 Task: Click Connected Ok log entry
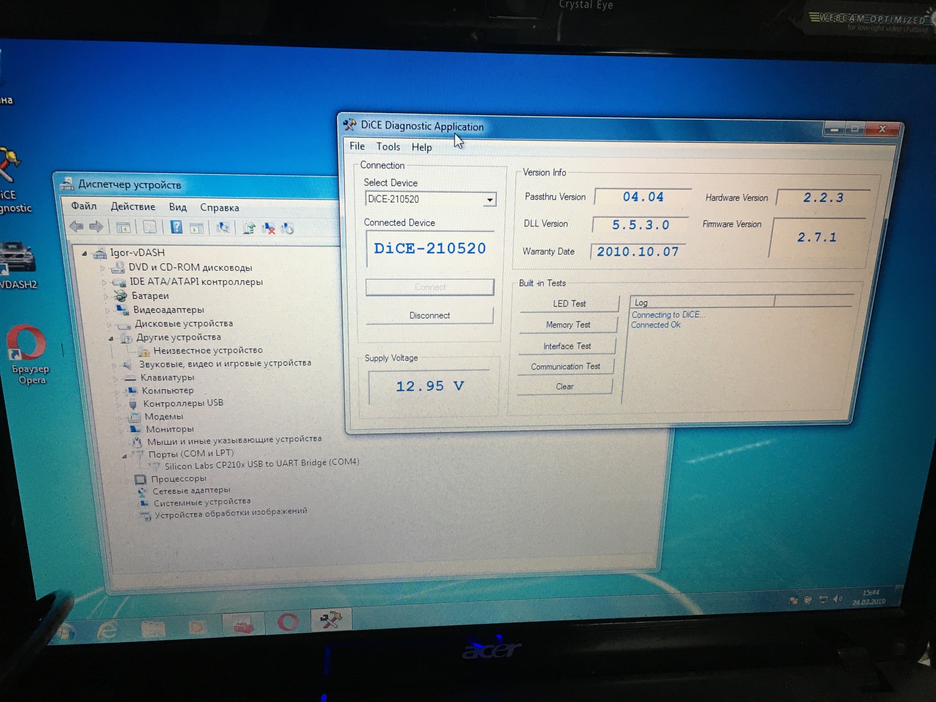pyautogui.click(x=655, y=325)
